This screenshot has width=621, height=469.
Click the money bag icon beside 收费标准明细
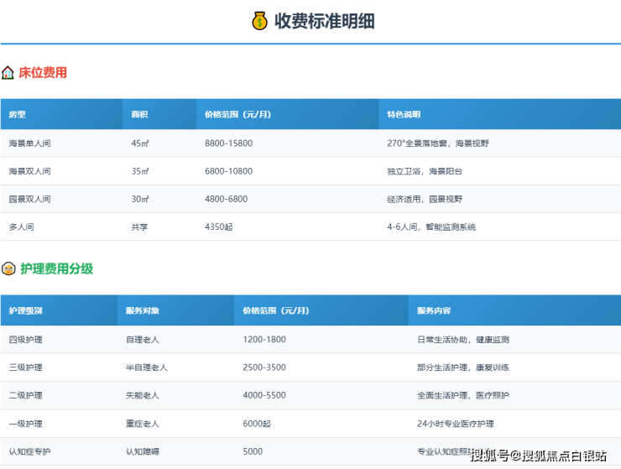[260, 21]
